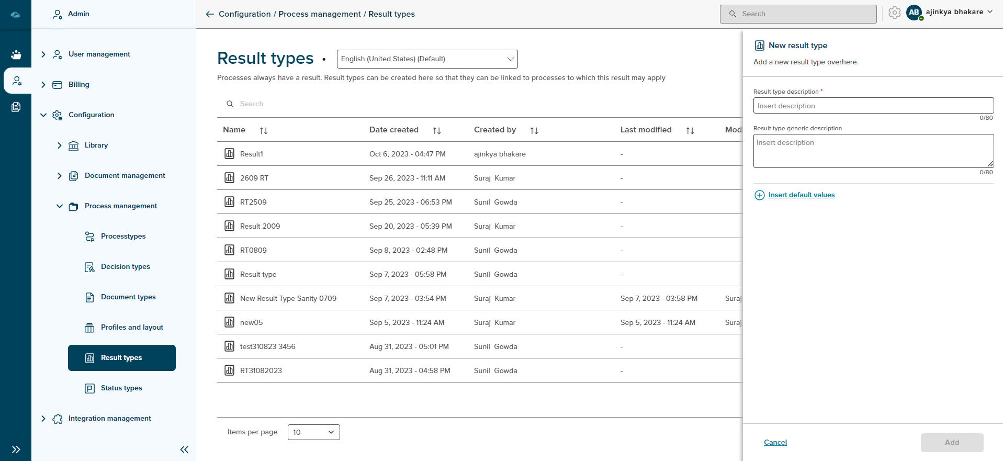Click the back arrow beside Configuration breadcrumb

210,14
